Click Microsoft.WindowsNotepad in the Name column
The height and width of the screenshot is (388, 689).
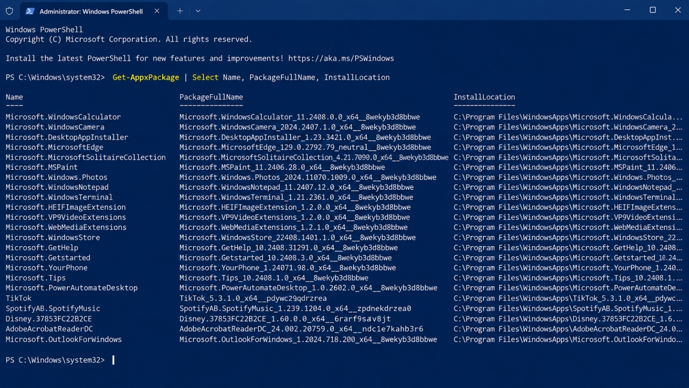click(57, 188)
